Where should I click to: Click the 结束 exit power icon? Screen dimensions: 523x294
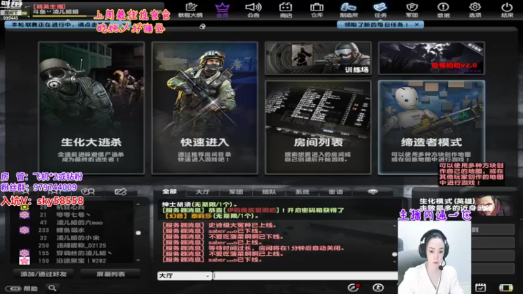coord(507,10)
